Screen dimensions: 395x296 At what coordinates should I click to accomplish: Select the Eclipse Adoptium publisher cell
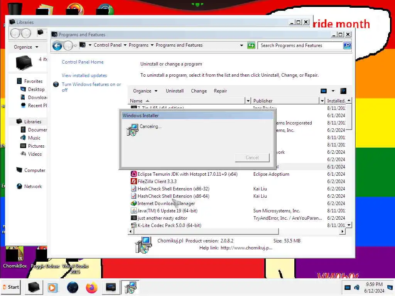coord(271,174)
